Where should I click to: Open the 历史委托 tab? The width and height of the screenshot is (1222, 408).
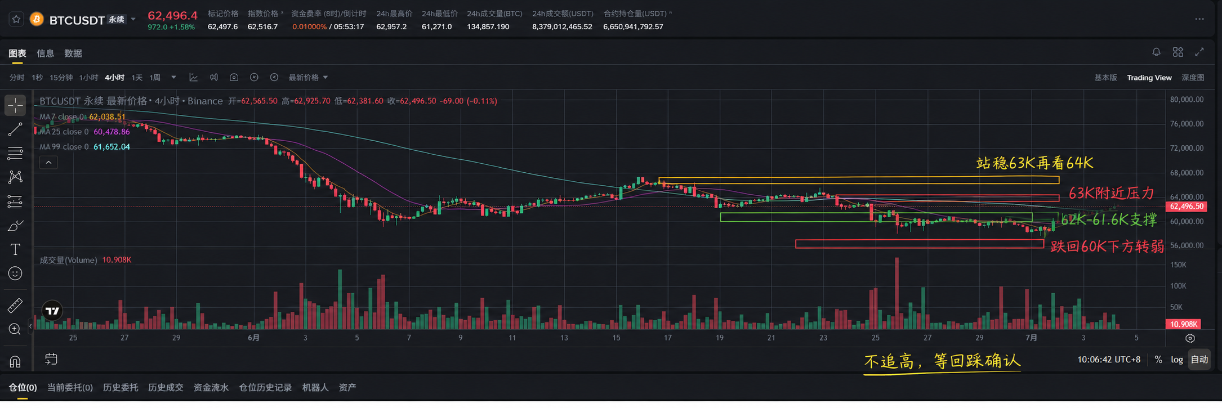(x=121, y=388)
